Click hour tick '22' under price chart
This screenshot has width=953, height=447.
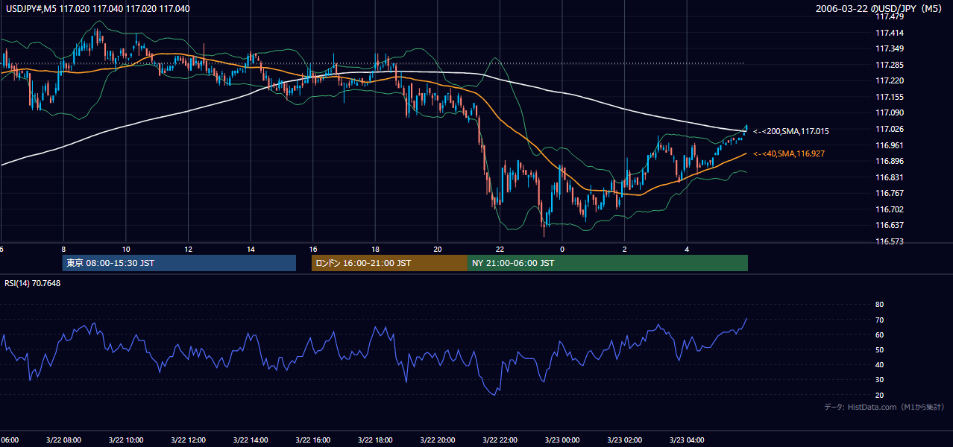pos(500,249)
